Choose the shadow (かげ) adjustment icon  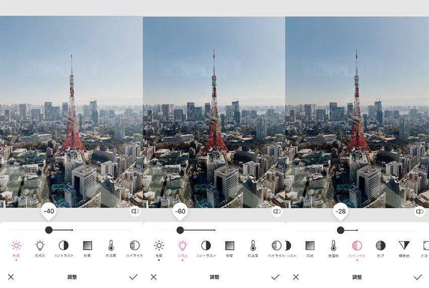point(380,246)
